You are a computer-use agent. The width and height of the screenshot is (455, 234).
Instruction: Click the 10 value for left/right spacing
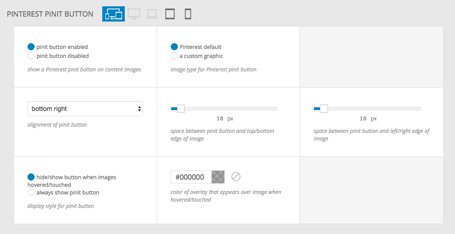point(363,119)
